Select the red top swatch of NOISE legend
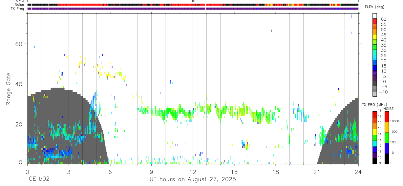Image resolution: width=403 pixels, height=186 pixels. (x=387, y=117)
